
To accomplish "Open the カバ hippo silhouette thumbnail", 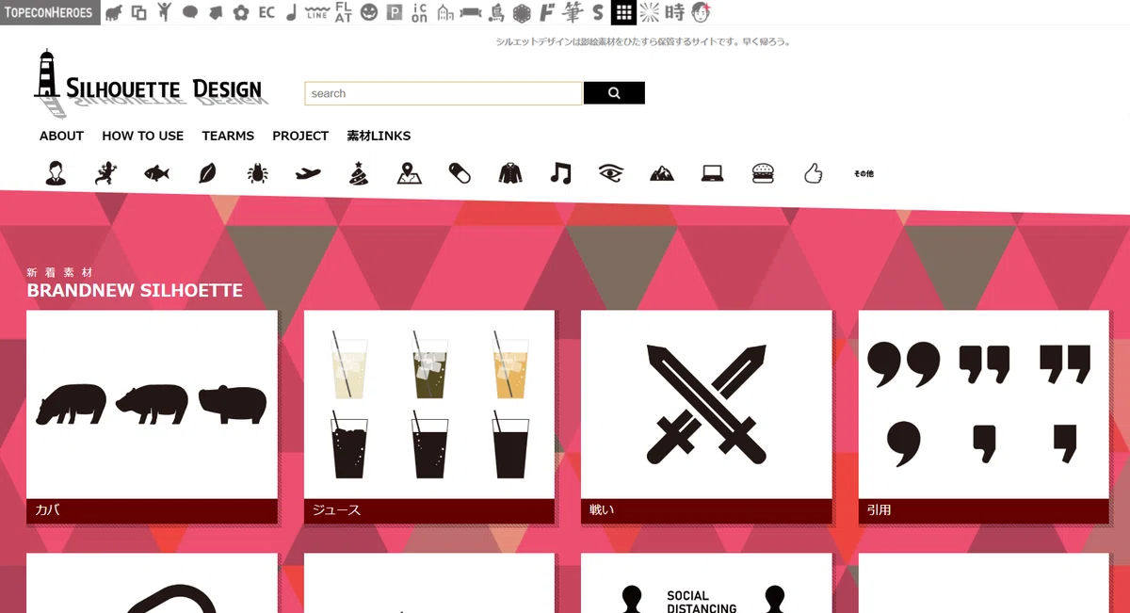I will point(152,404).
